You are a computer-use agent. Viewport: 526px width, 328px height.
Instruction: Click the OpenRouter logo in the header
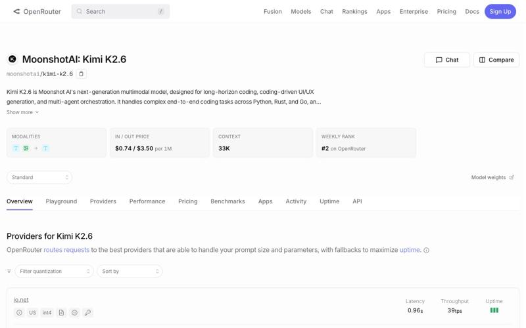[37, 11]
